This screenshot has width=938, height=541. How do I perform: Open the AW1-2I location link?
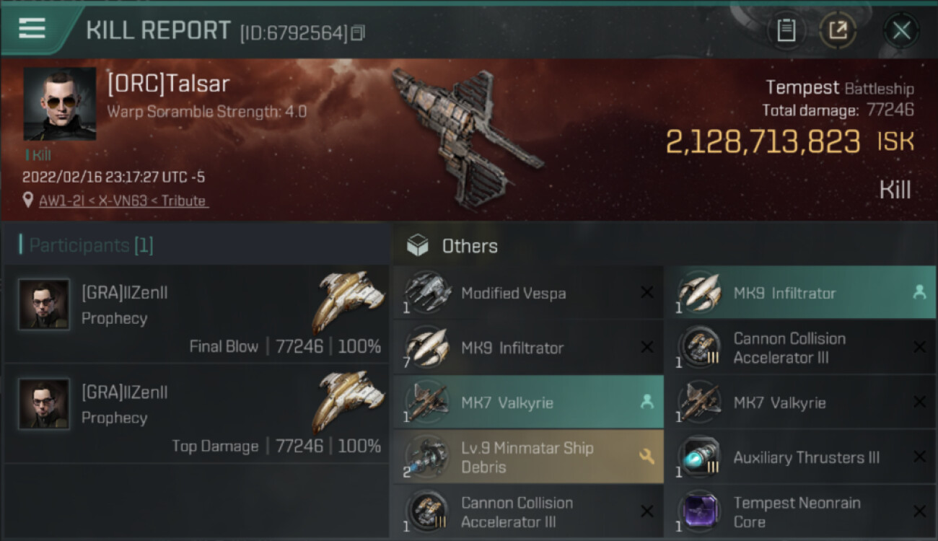[123, 201]
